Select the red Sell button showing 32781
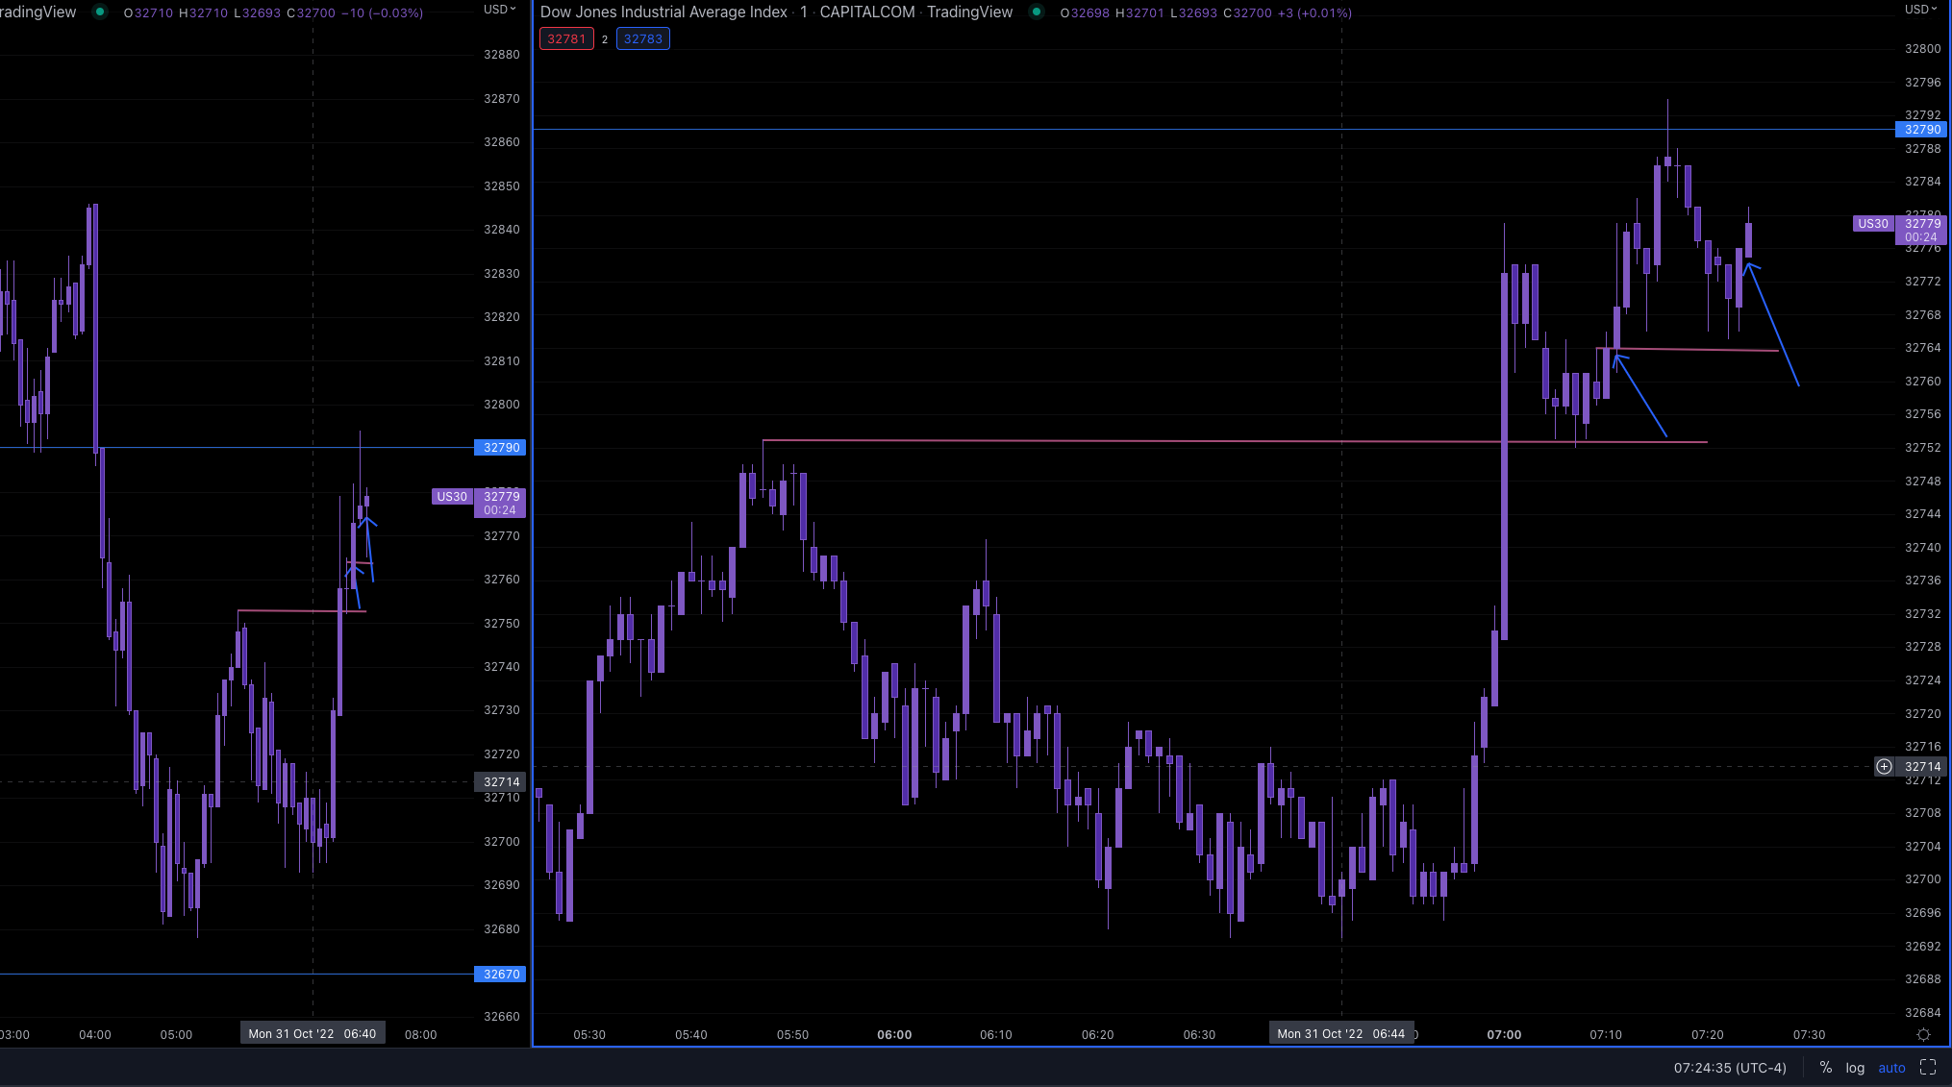 [566, 38]
